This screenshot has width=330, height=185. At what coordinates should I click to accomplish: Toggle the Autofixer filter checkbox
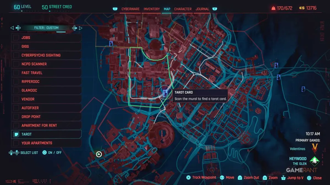16,108
